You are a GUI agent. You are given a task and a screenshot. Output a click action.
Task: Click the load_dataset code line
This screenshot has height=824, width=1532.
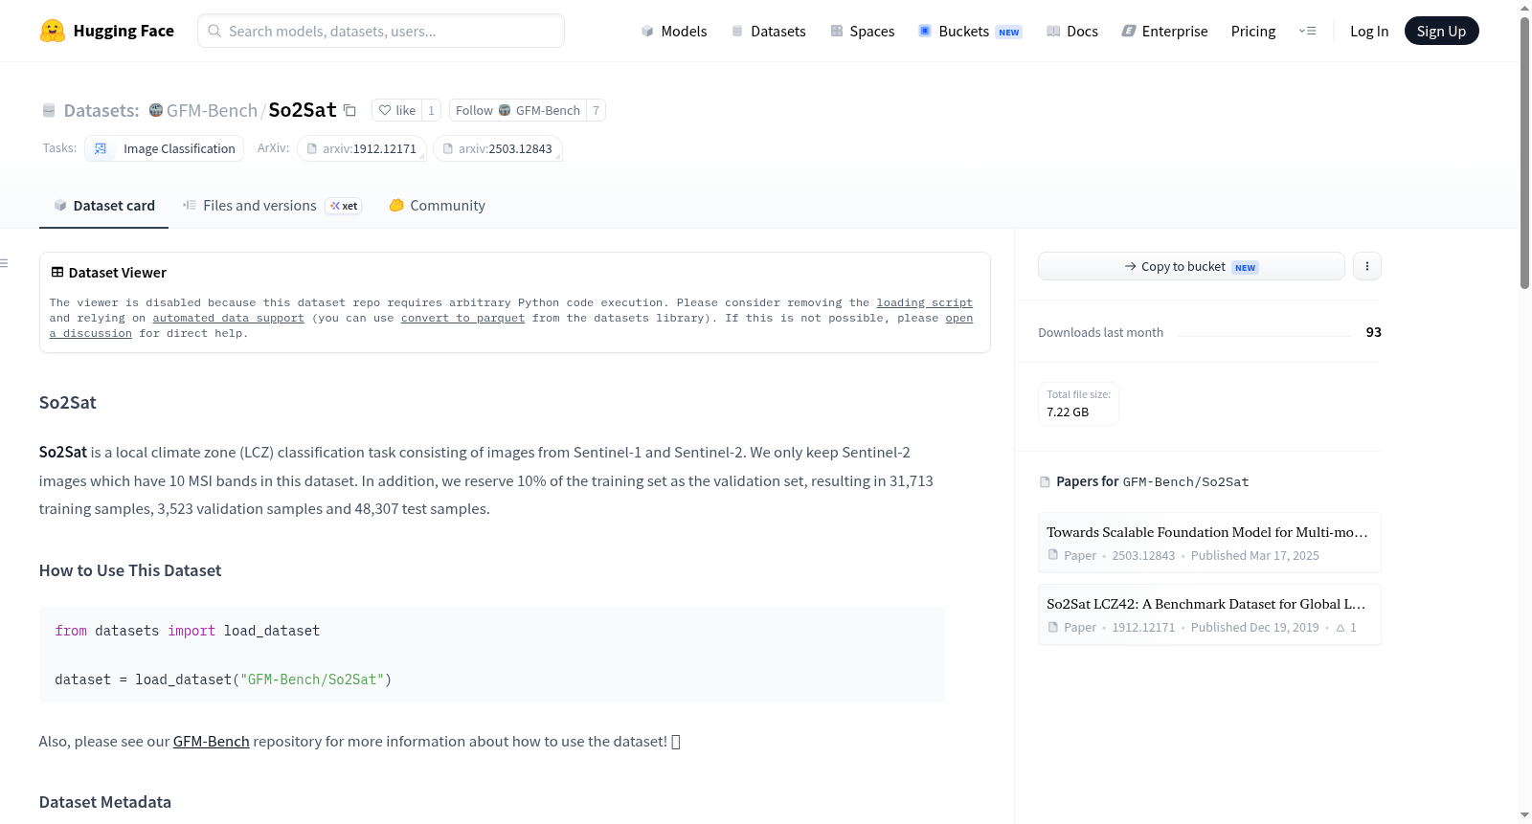[223, 679]
